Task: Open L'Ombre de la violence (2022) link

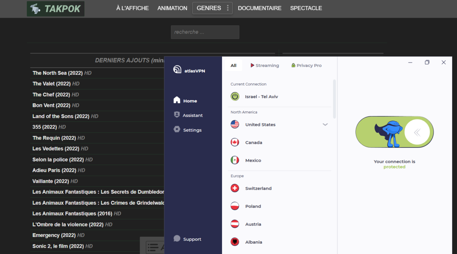Action: 68,225
